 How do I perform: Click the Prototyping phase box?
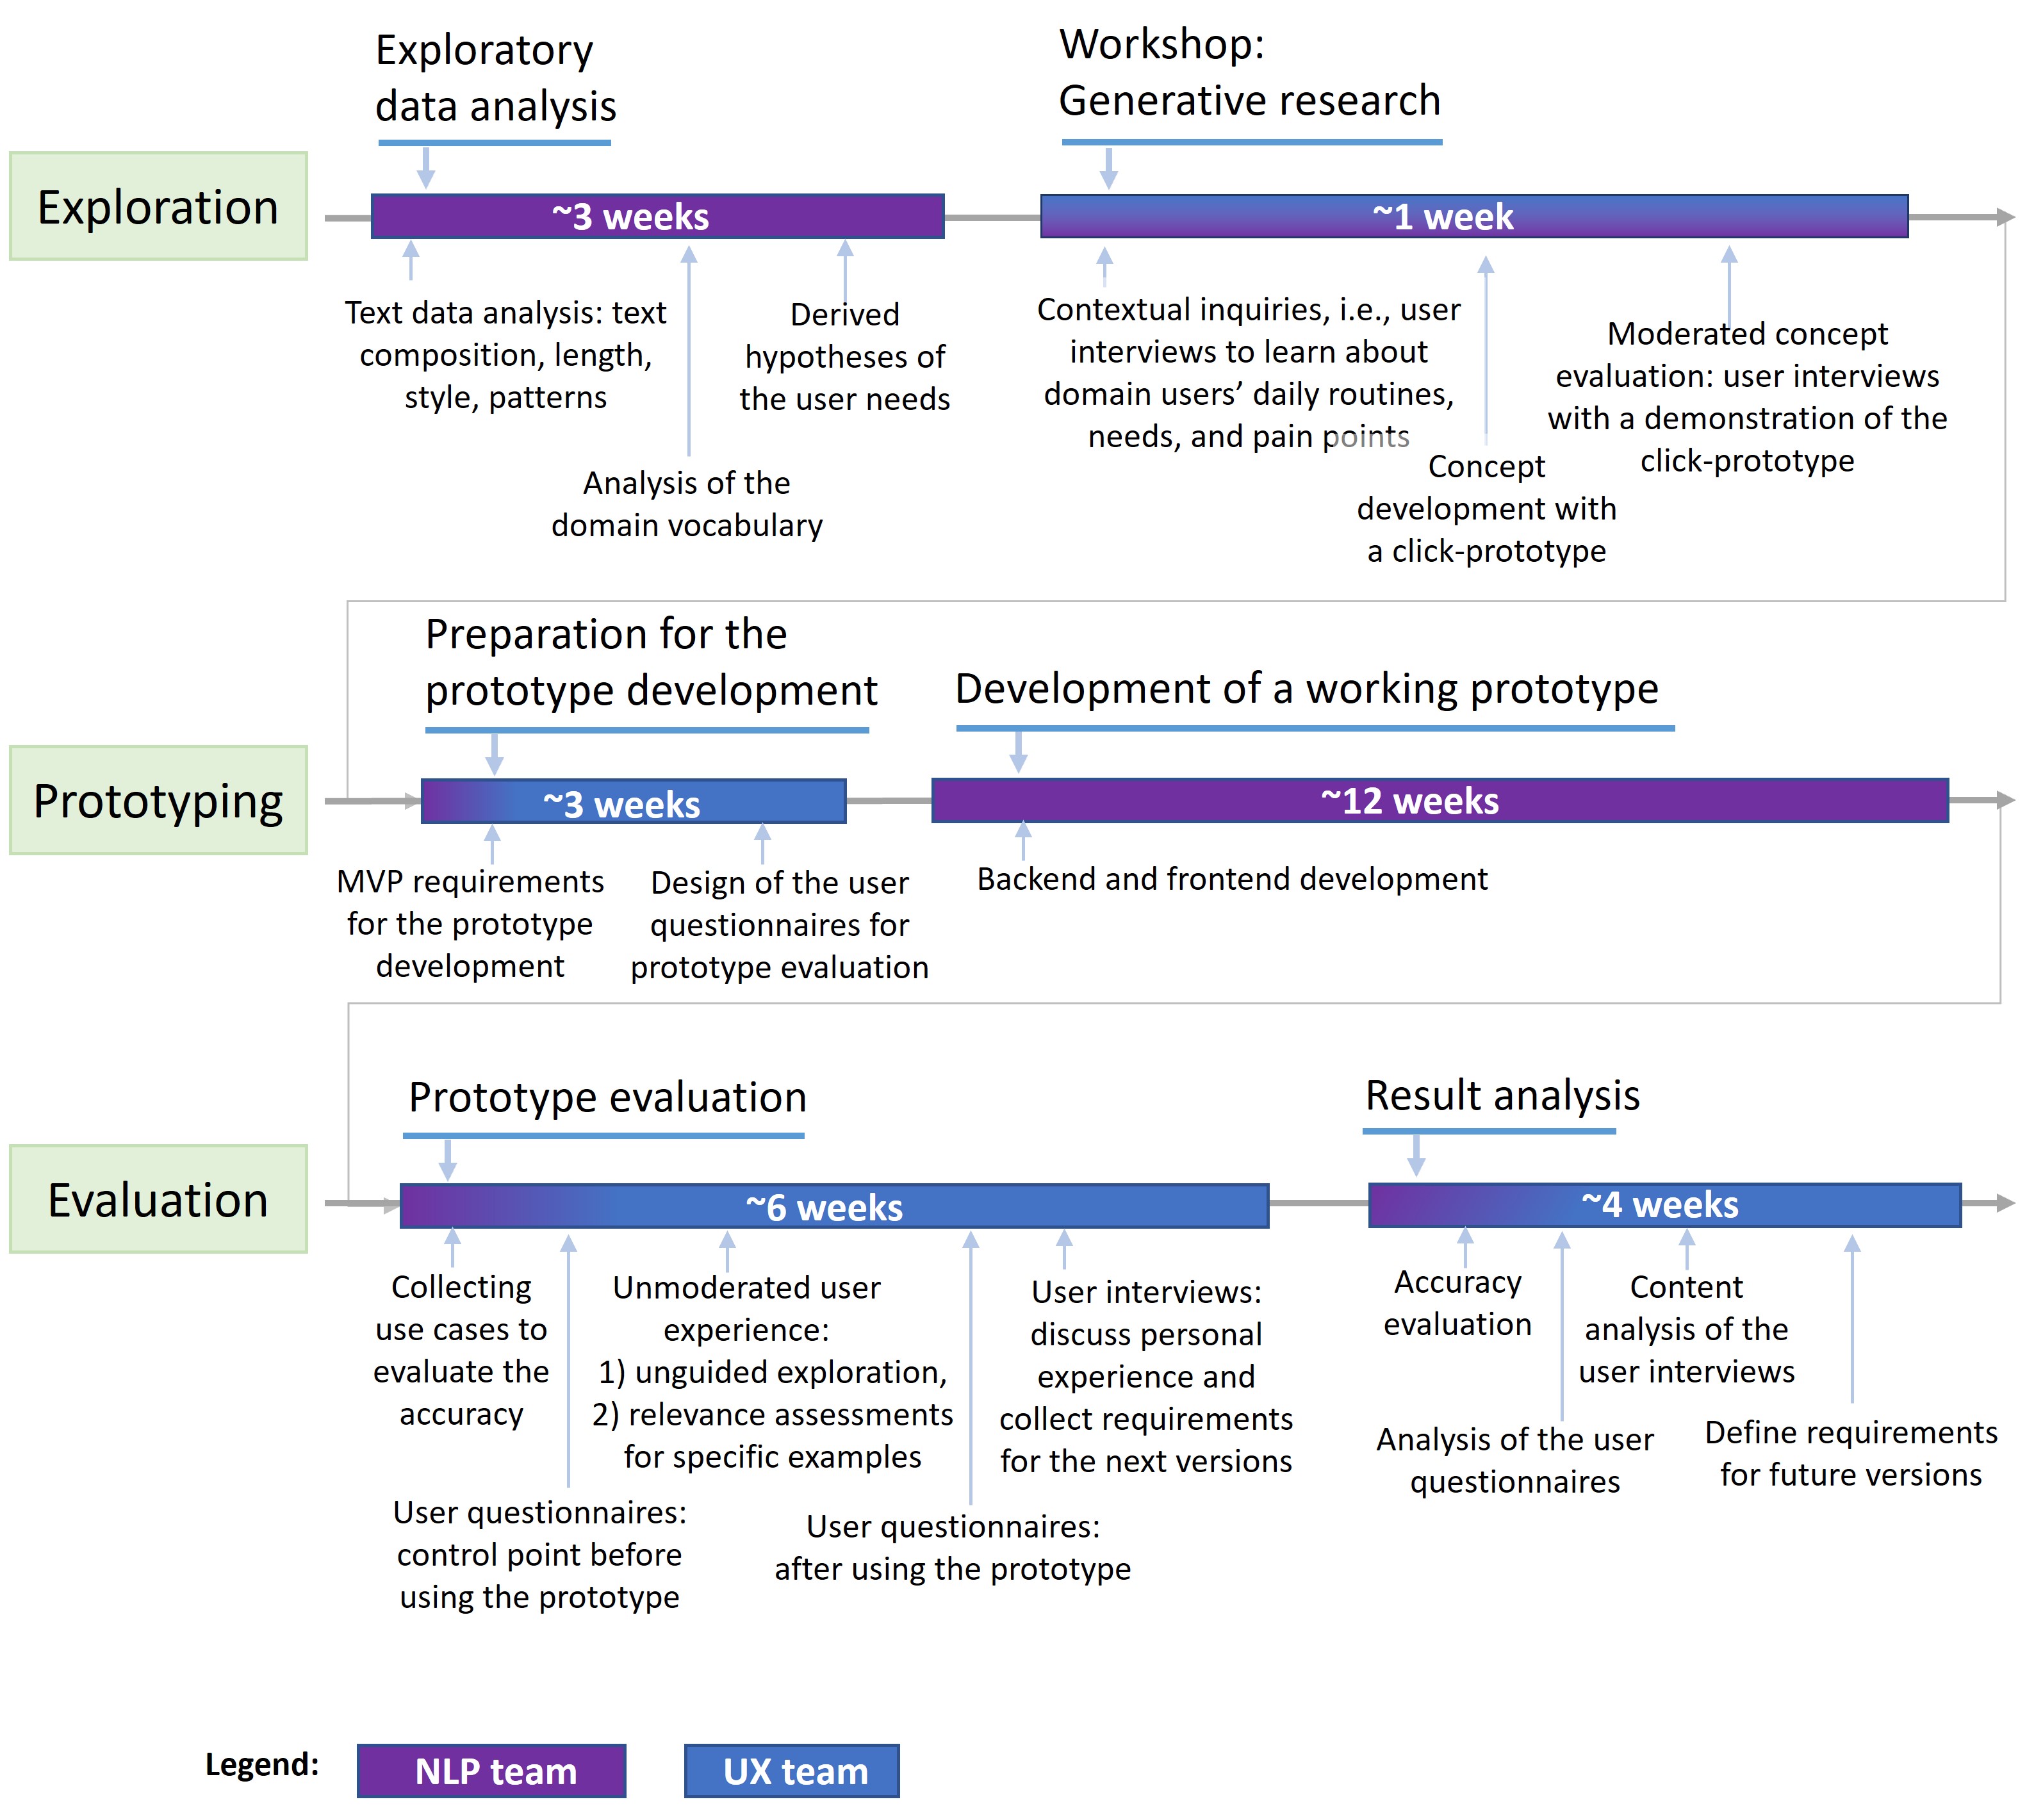coord(158,801)
